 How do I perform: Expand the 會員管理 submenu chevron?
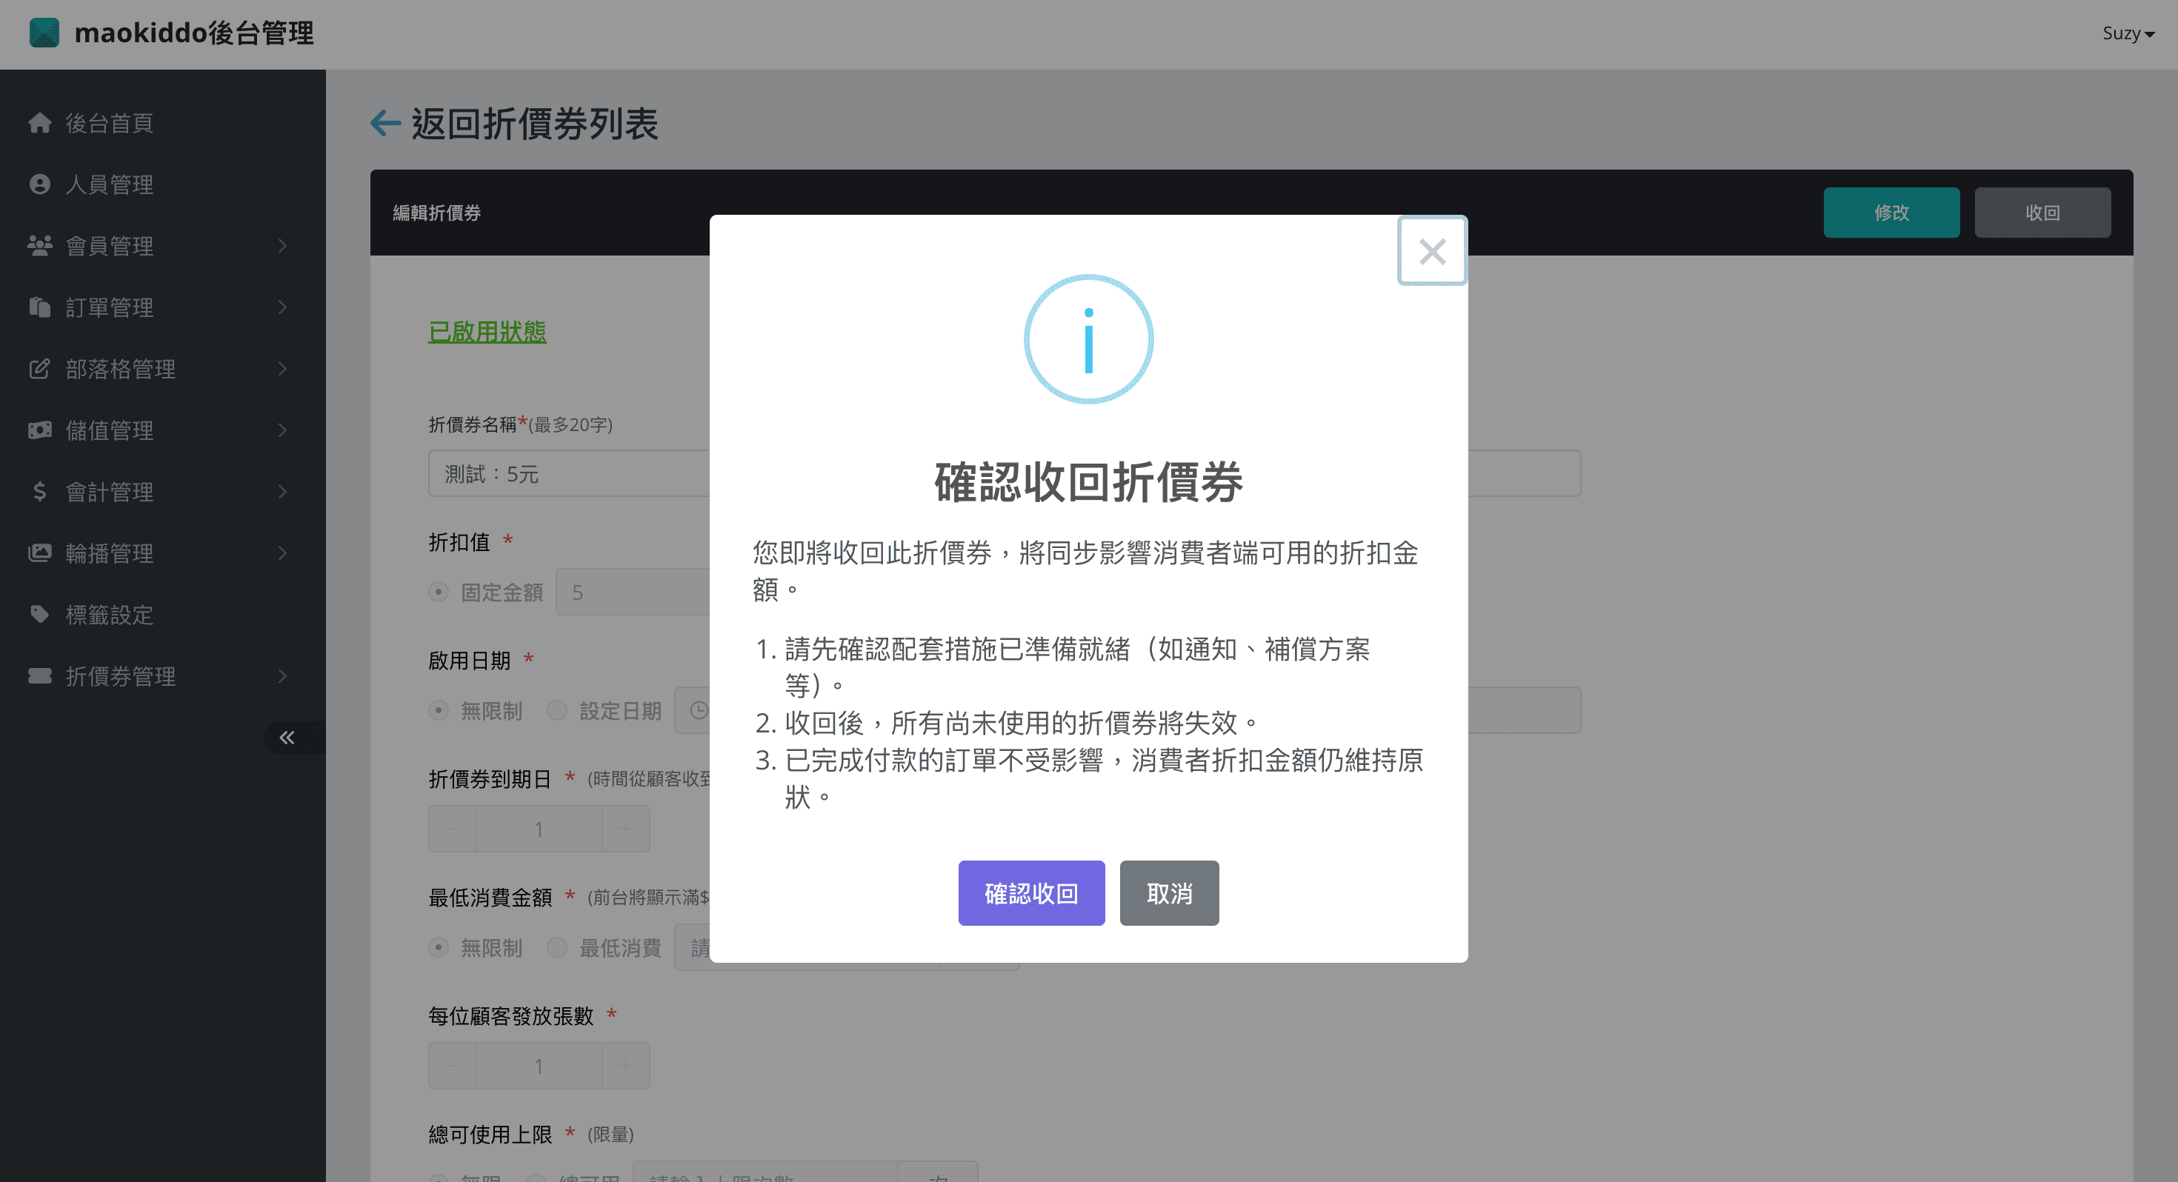(x=282, y=245)
